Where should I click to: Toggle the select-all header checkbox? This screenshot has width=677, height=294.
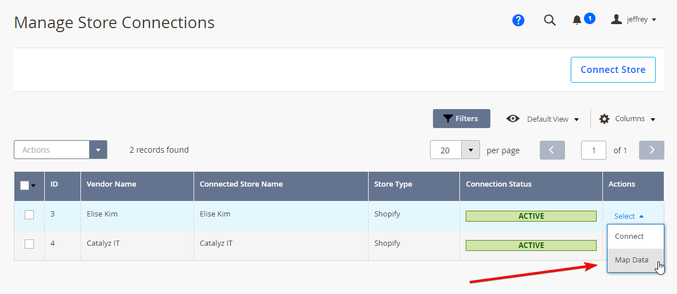click(25, 185)
